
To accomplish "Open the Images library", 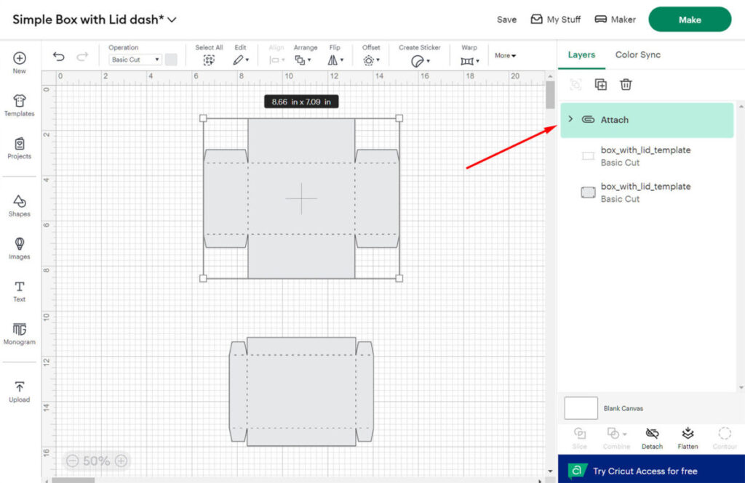I will (x=19, y=248).
